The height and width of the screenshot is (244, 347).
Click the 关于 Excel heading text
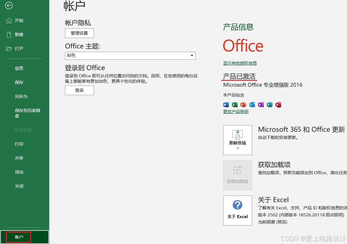click(x=273, y=200)
